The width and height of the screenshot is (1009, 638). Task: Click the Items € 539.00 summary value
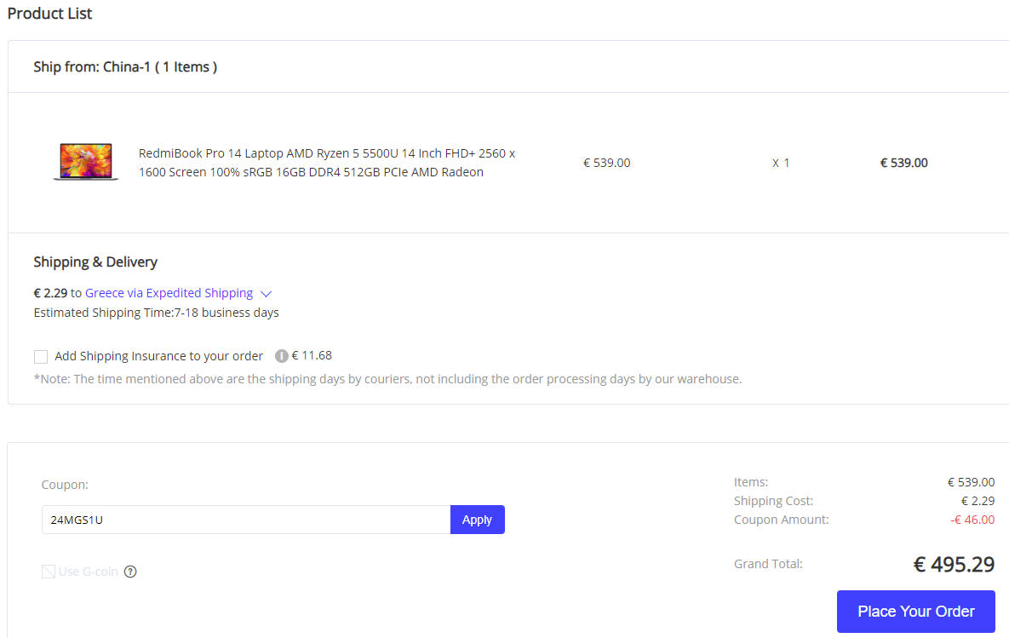[x=971, y=482]
